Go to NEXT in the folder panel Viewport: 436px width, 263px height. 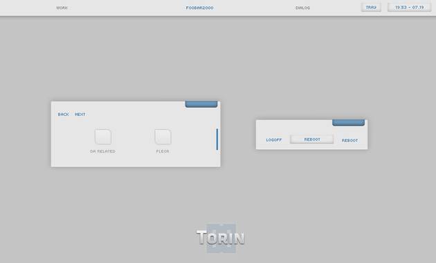[80, 115]
